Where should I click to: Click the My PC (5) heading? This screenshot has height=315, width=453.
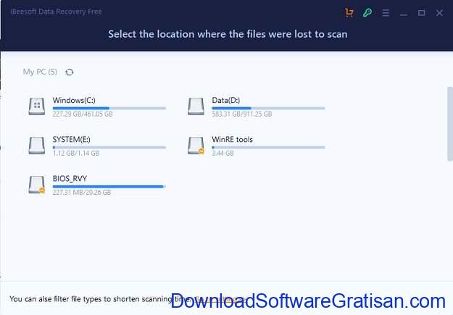pyautogui.click(x=40, y=72)
